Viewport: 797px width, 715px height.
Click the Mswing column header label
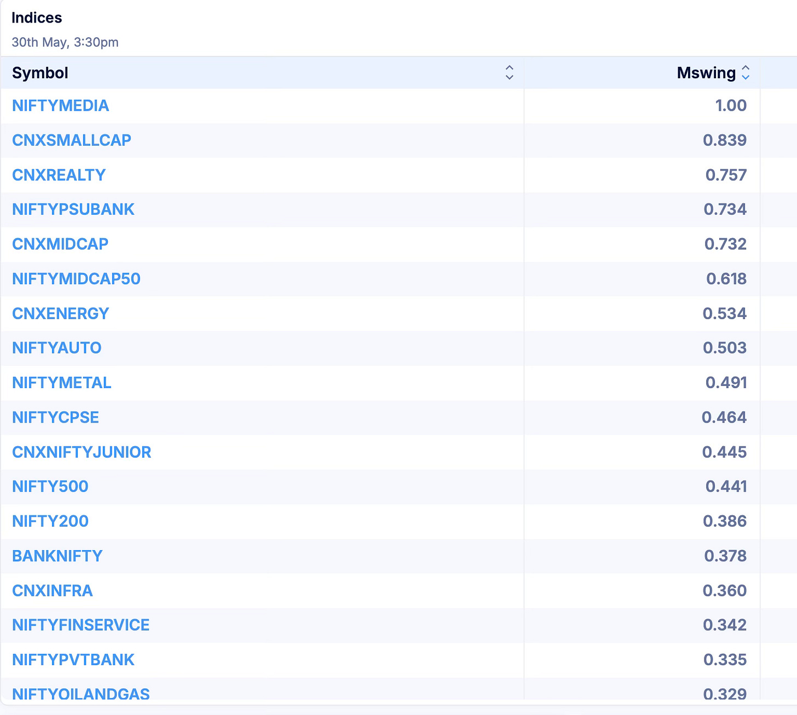(706, 73)
